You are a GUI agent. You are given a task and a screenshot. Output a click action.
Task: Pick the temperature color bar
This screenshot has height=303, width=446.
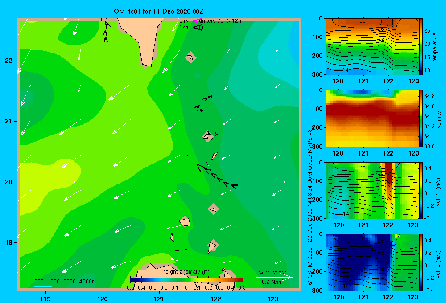click(421, 47)
